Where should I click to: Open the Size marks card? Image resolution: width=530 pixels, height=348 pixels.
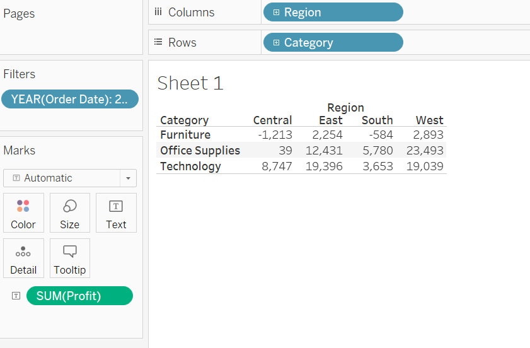(x=69, y=212)
